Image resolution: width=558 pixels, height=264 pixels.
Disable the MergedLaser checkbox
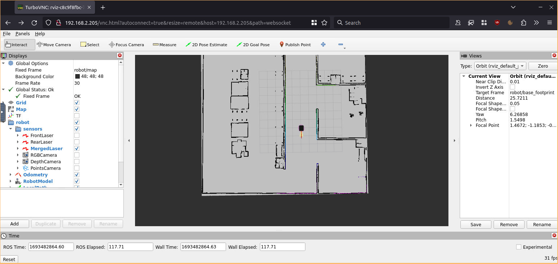tap(77, 148)
